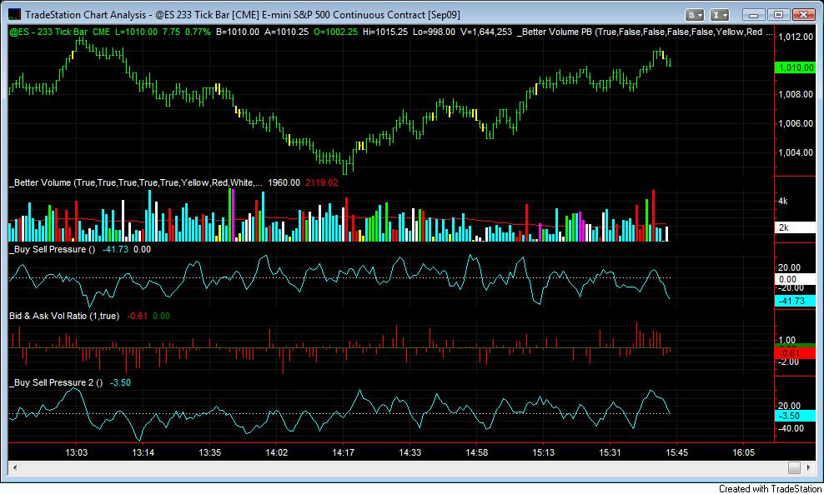Click the 'O=1002.25' open value
Screen dimensions: 824x494
point(335,32)
